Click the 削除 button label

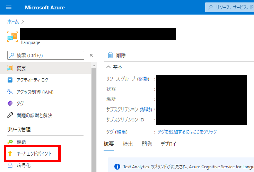click(121, 55)
